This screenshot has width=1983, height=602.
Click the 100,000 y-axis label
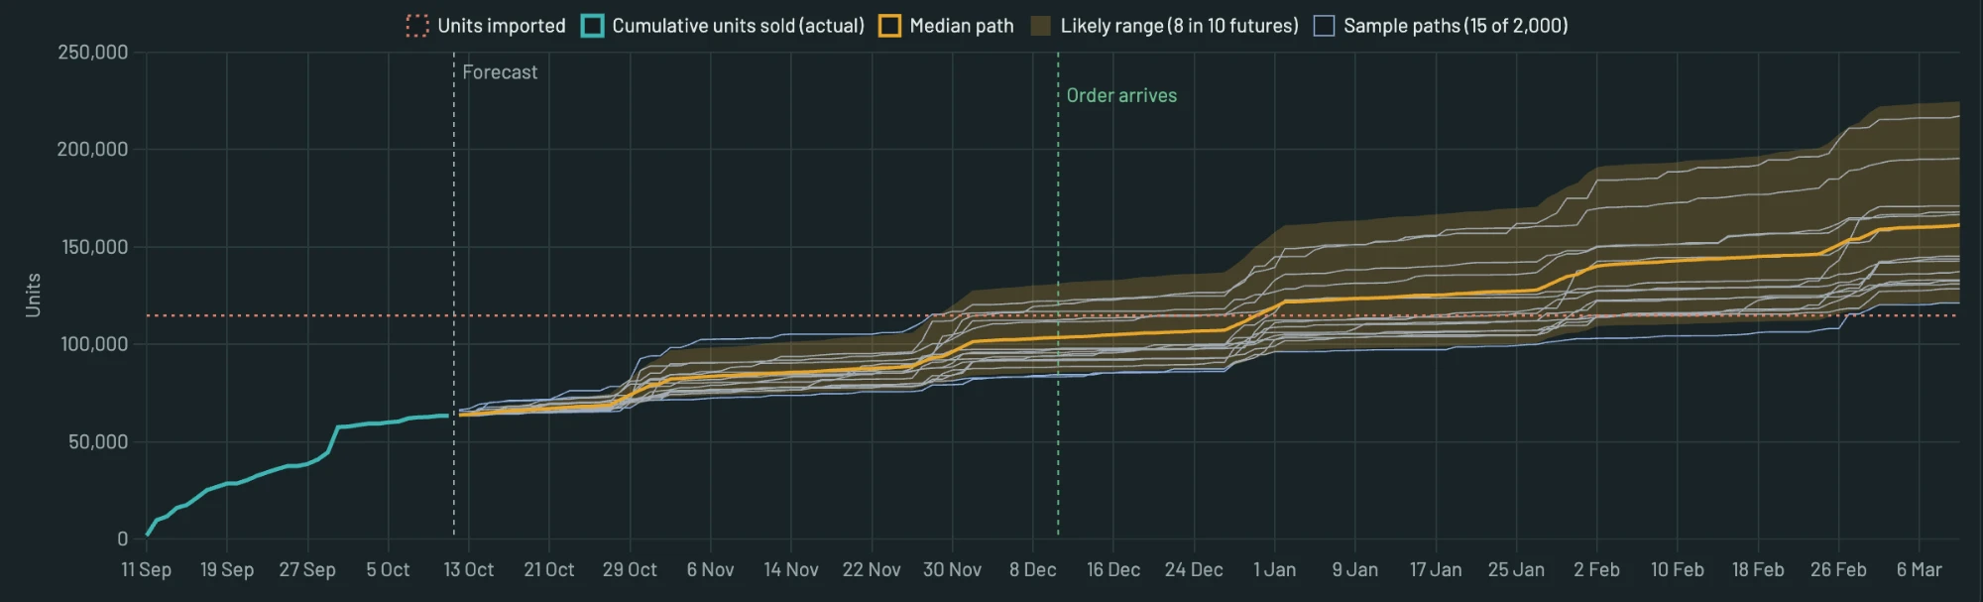coord(95,344)
